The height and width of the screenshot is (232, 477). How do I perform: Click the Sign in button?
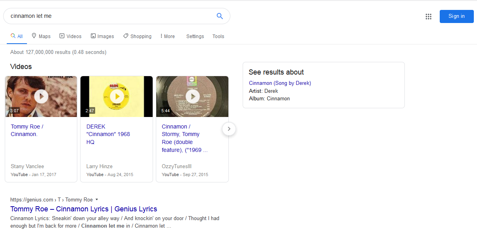[456, 16]
